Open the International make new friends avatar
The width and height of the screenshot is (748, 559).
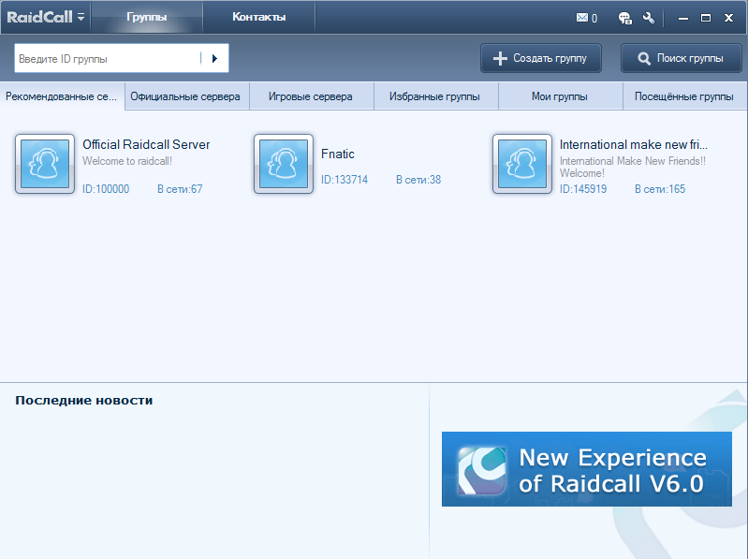(521, 164)
